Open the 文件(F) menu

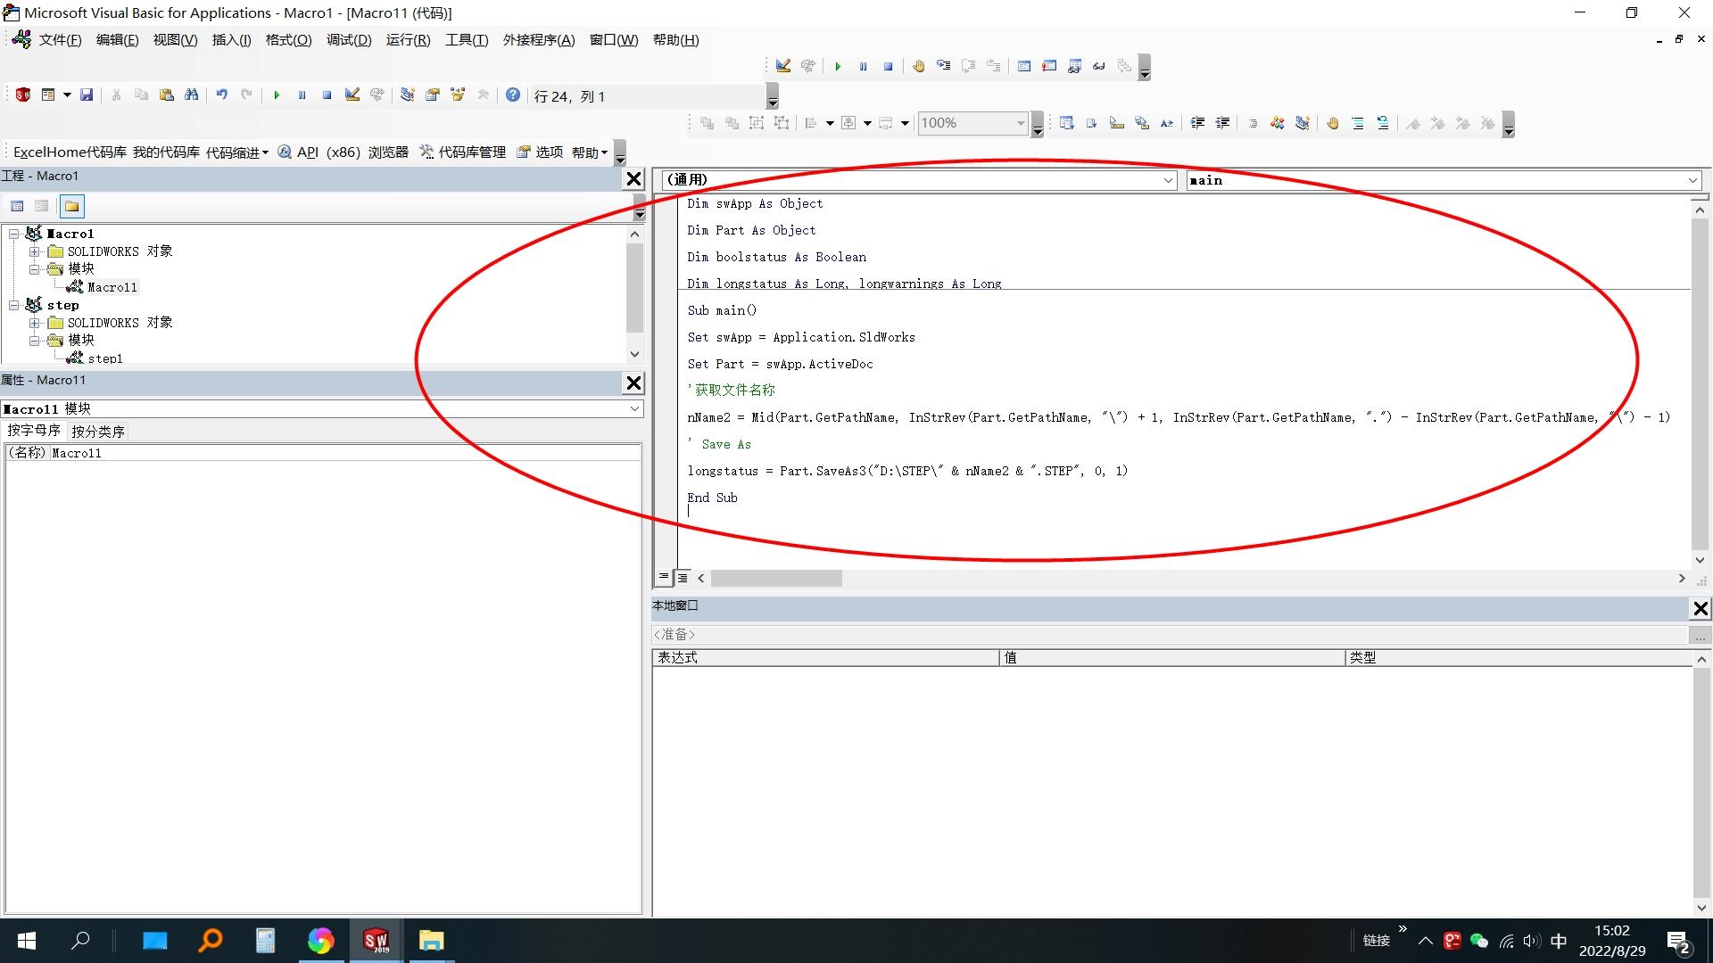click(x=60, y=40)
